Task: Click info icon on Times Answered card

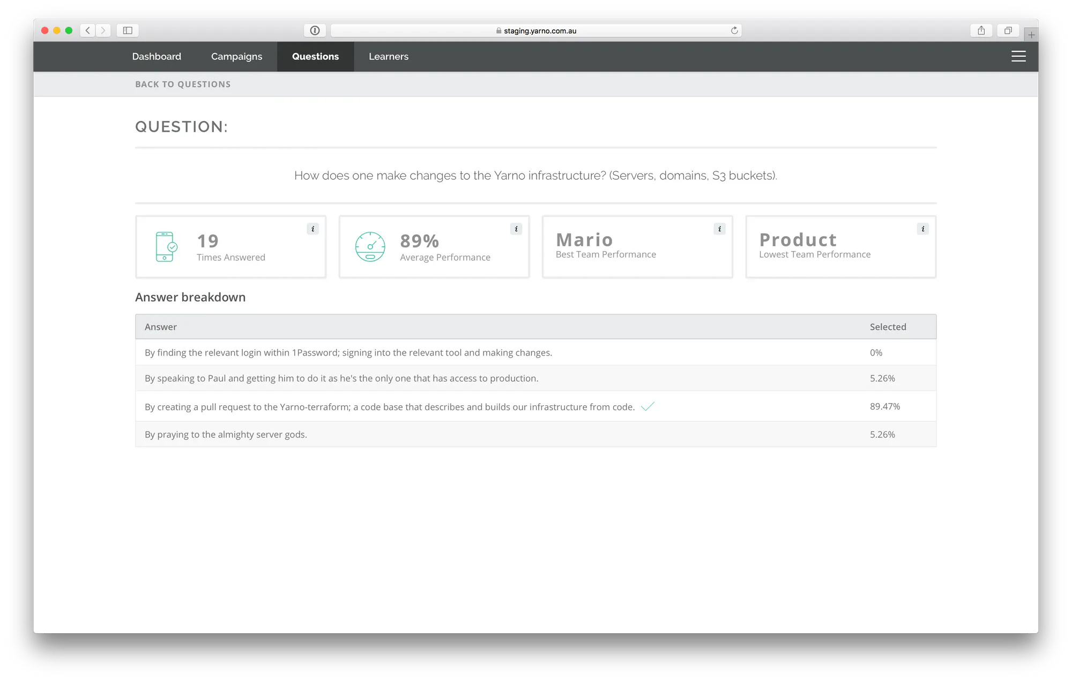Action: click(x=313, y=229)
